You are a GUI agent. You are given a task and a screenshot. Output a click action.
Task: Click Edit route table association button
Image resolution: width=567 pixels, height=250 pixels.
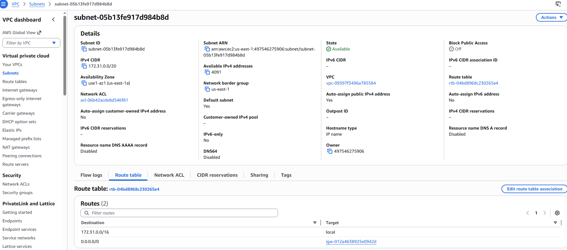[534, 189]
